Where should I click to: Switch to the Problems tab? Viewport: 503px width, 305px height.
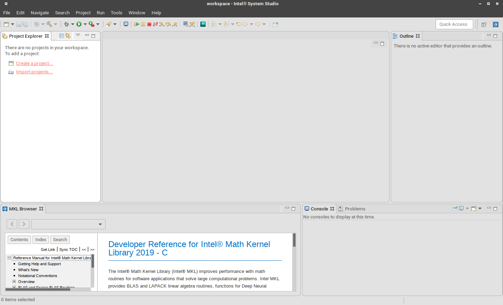(355, 209)
